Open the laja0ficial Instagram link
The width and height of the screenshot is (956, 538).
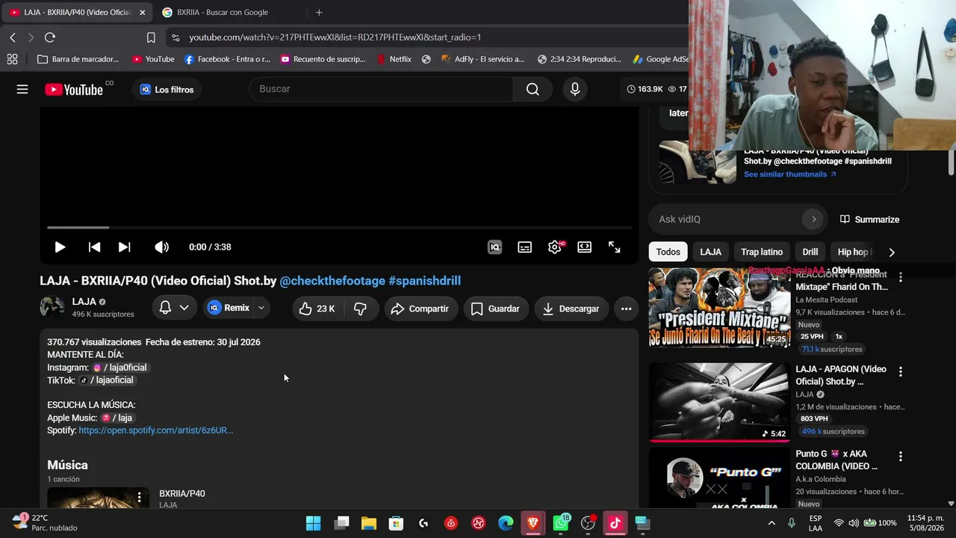pyautogui.click(x=119, y=368)
